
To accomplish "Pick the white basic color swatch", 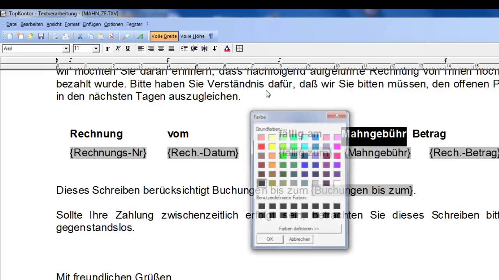I will (337, 183).
